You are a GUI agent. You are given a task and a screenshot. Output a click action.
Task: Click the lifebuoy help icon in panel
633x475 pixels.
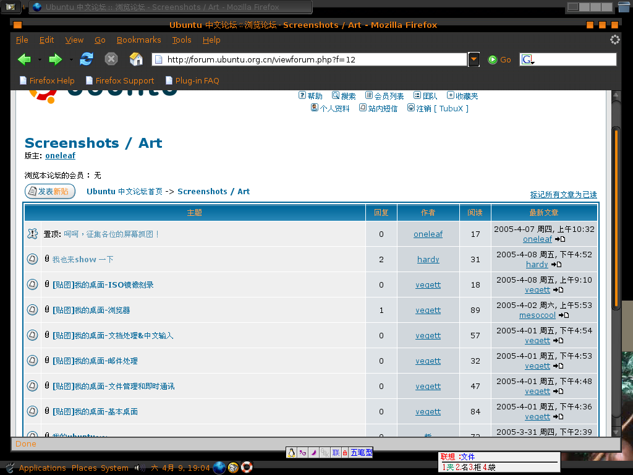click(247, 468)
